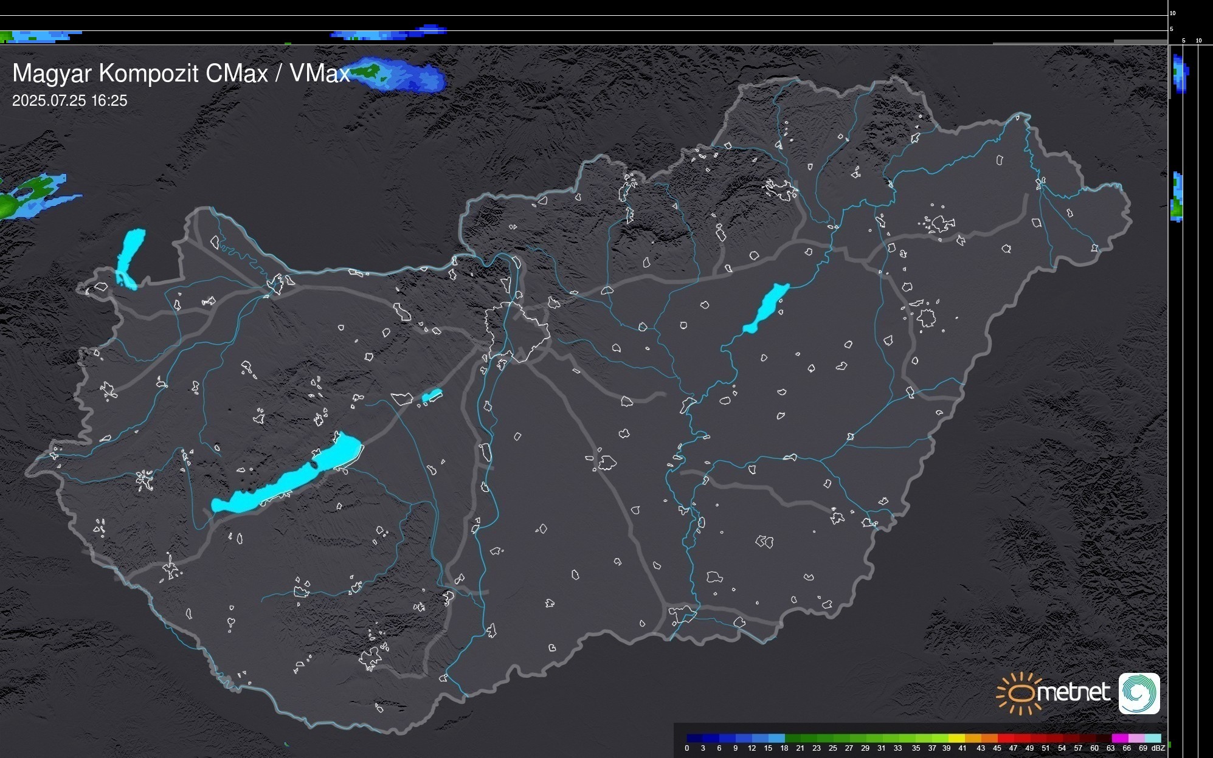Click the 2025.07.25 16:25 timestamp

70,101
